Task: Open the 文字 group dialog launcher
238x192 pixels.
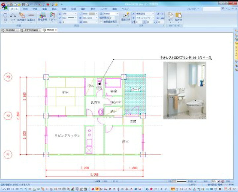Action: [x=164, y=26]
